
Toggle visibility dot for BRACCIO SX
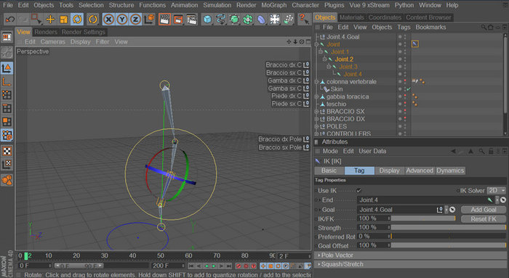[x=400, y=112]
